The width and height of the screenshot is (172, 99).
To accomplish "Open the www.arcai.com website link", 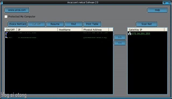I will pyautogui.click(x=17, y=10).
